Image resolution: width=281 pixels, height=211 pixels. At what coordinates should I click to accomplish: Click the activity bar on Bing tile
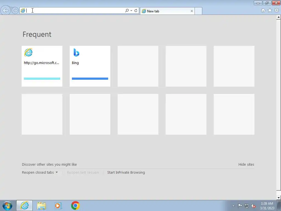(90, 79)
